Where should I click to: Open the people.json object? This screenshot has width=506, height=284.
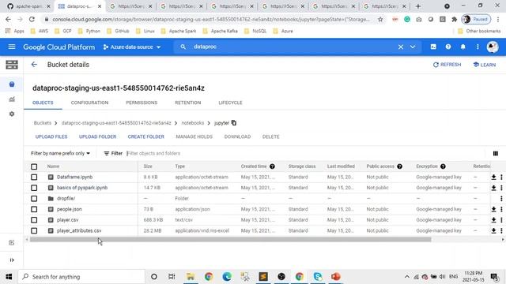click(69, 209)
